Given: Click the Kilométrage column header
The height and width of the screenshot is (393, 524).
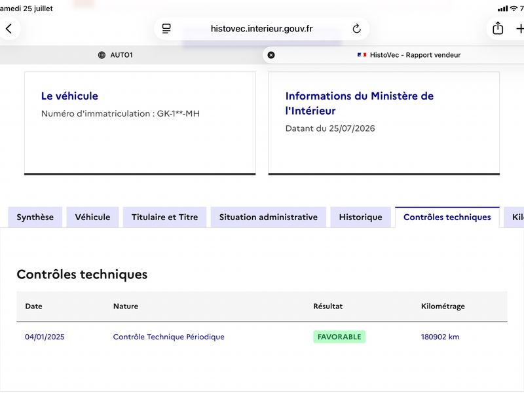Looking at the screenshot, I should click(x=443, y=307).
